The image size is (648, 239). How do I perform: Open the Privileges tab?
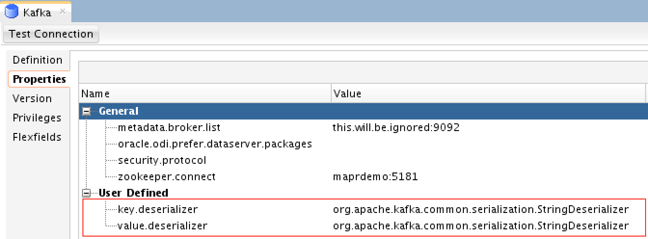coord(37,118)
